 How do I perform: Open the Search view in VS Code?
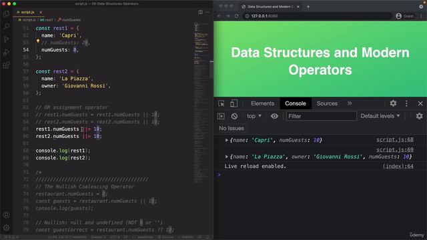click(6, 27)
